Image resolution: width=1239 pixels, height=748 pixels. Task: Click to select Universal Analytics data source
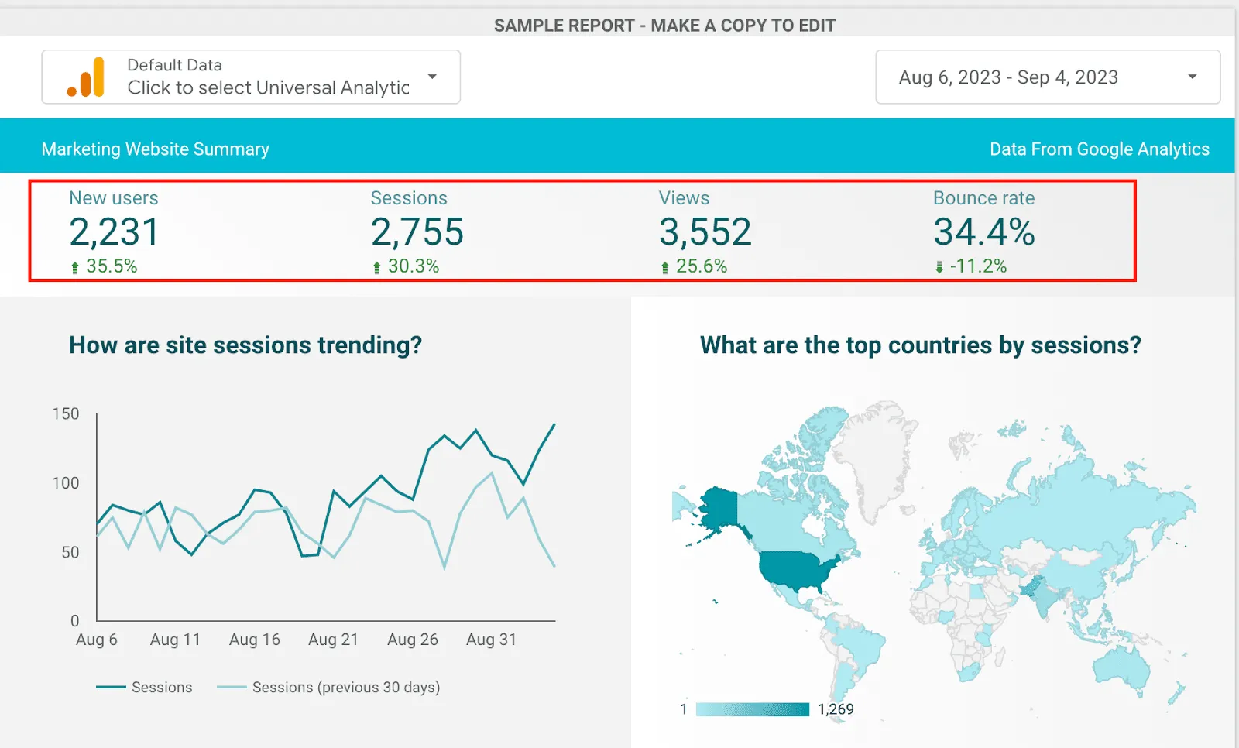pos(266,87)
